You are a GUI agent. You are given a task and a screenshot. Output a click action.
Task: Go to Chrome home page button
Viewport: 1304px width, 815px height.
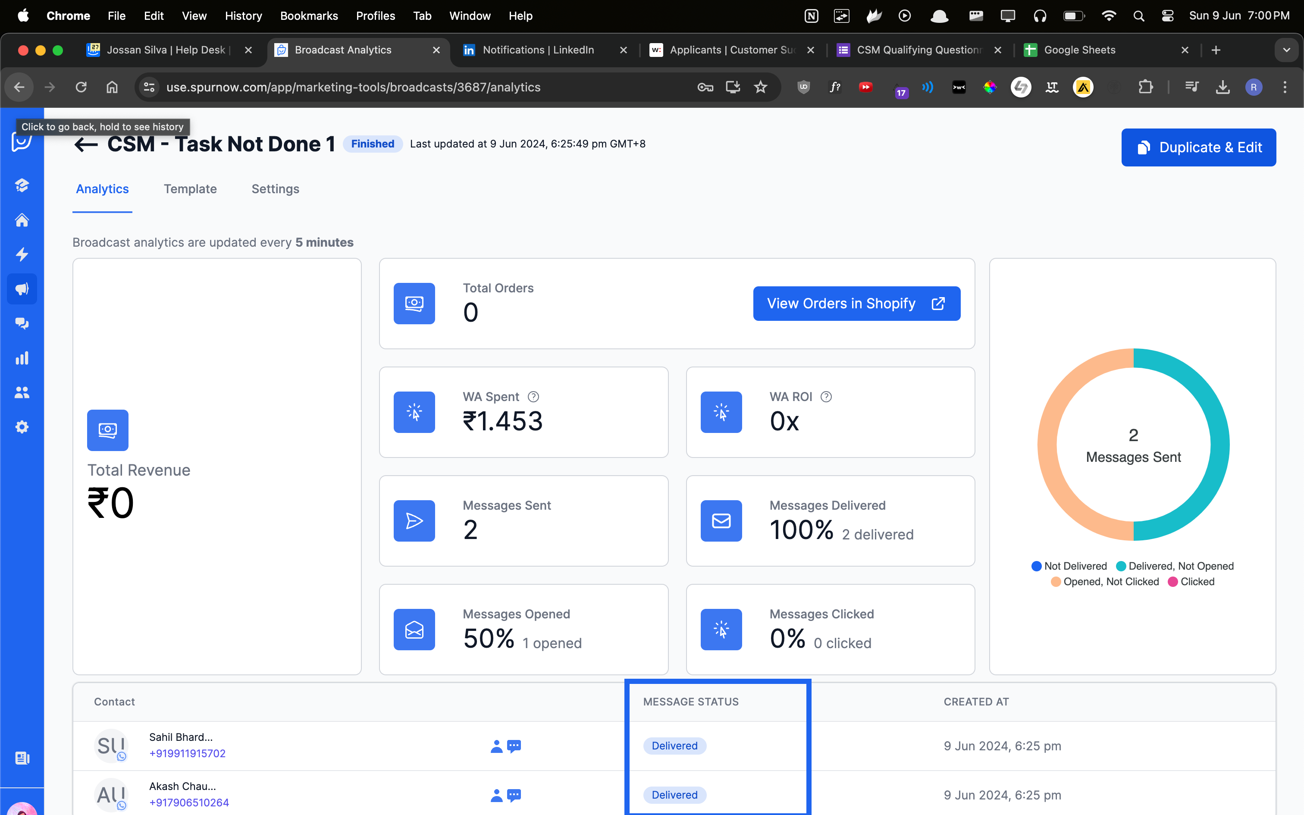click(112, 87)
